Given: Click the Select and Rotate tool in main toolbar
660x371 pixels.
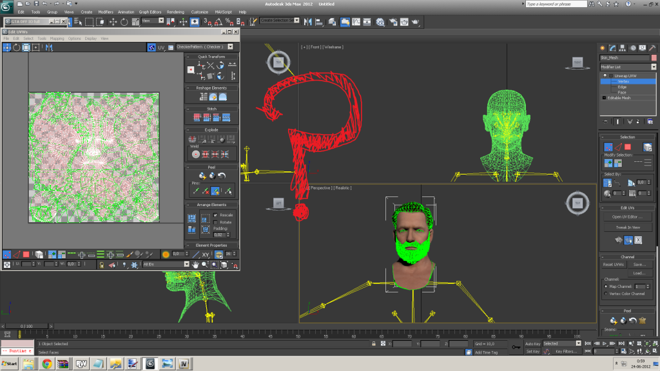Looking at the screenshot, I should click(x=124, y=22).
